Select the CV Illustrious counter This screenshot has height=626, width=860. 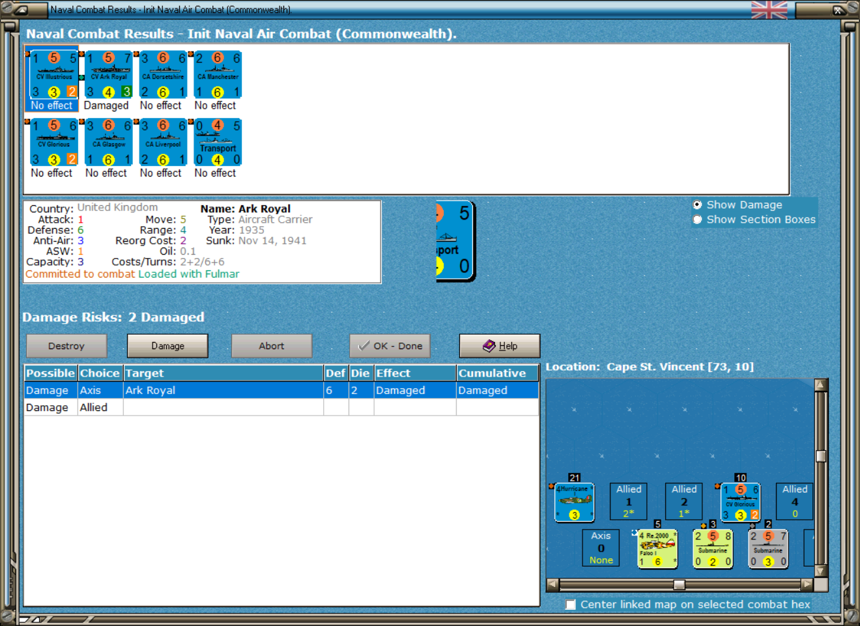pyautogui.click(x=54, y=75)
